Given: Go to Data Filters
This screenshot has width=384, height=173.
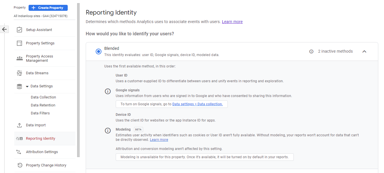Looking at the screenshot, I should click(x=40, y=113).
